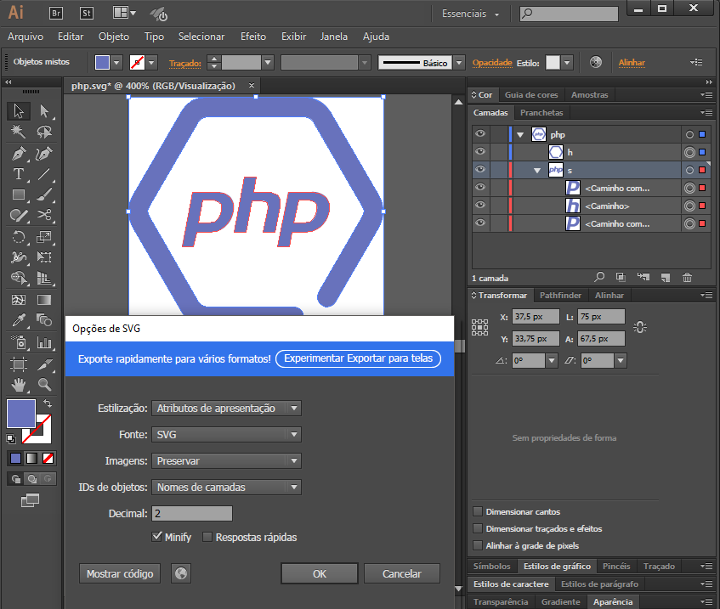This screenshot has width=720, height=609.
Task: Select the Scissors tool
Action: tap(44, 215)
